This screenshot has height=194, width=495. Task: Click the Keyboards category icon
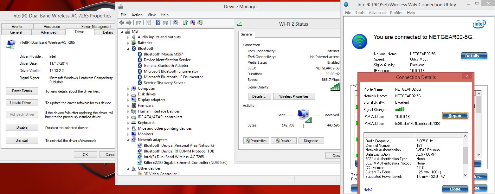point(134,123)
